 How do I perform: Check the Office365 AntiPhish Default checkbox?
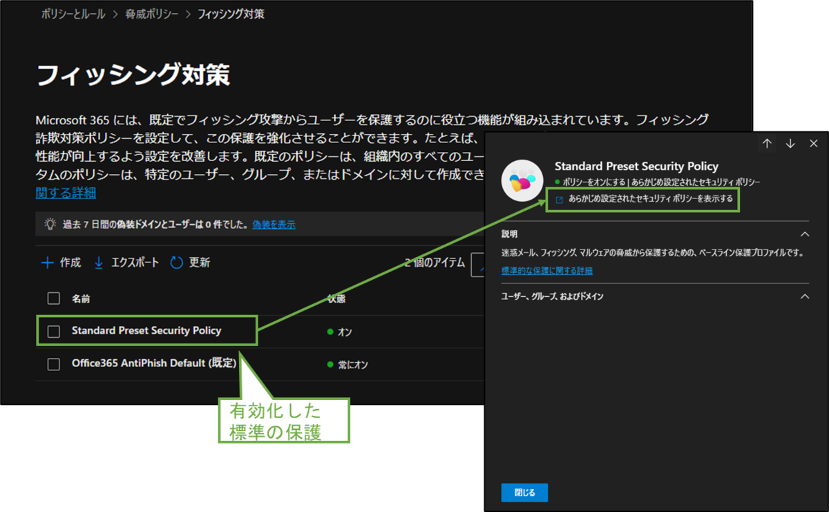(53, 364)
